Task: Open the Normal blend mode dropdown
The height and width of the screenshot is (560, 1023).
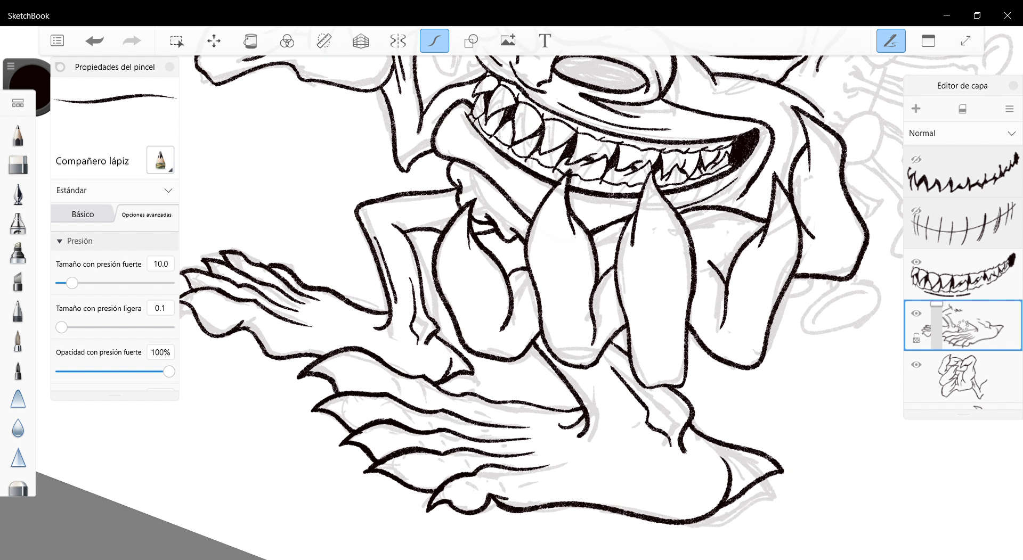Action: (962, 133)
